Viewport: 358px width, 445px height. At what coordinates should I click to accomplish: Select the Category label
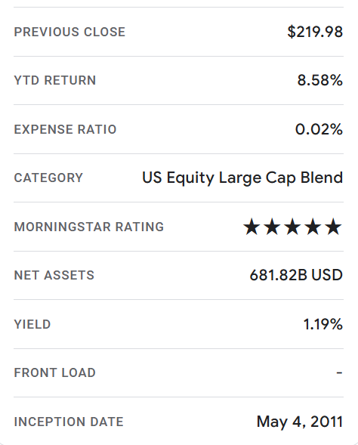tap(48, 178)
